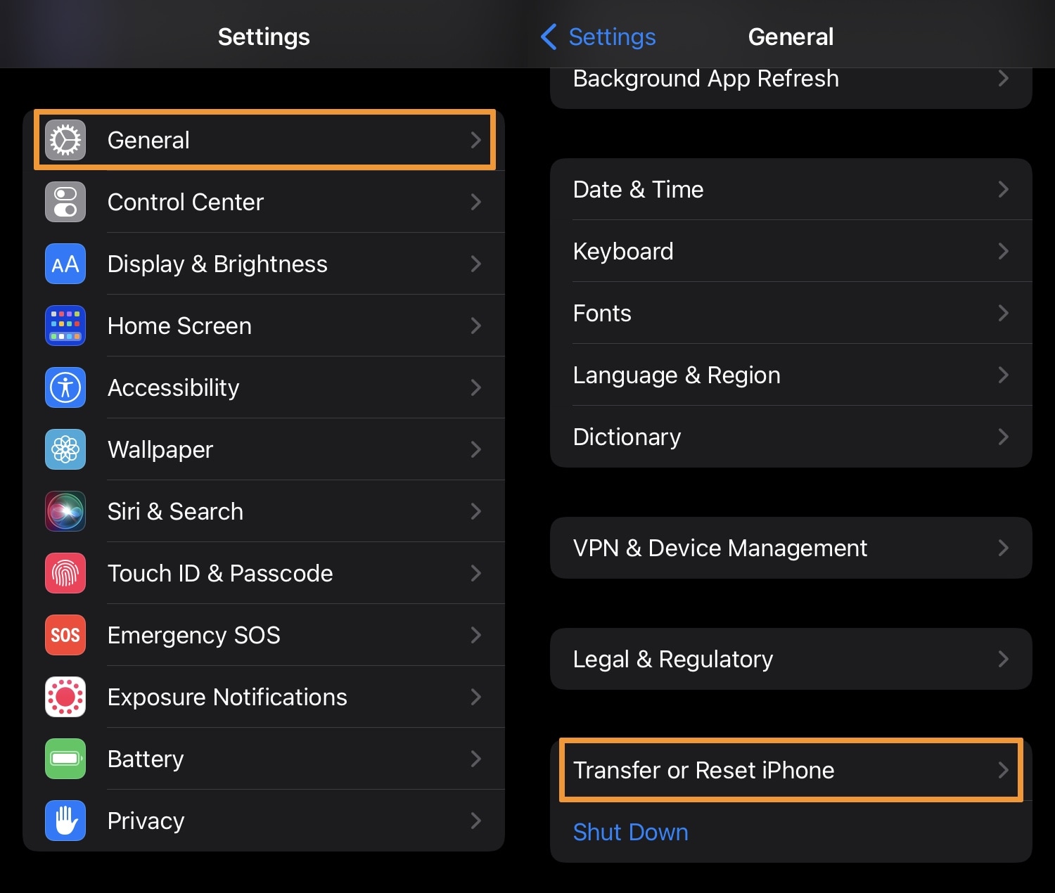Expand General row chevron in Settings list

point(476,140)
